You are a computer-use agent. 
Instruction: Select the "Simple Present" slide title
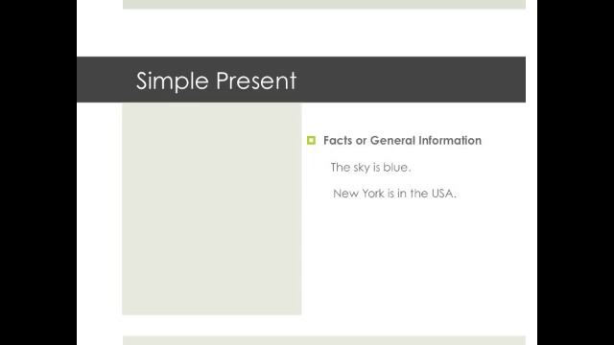pos(216,80)
